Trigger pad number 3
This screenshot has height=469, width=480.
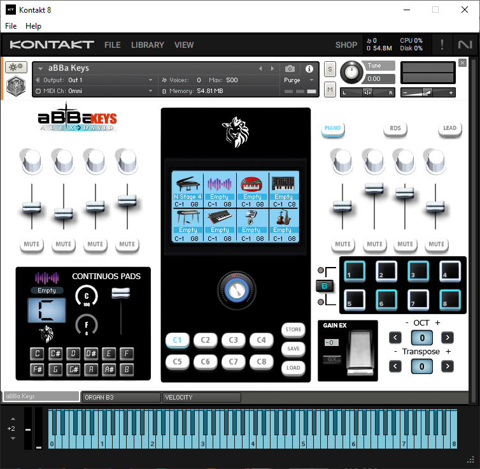pos(418,271)
